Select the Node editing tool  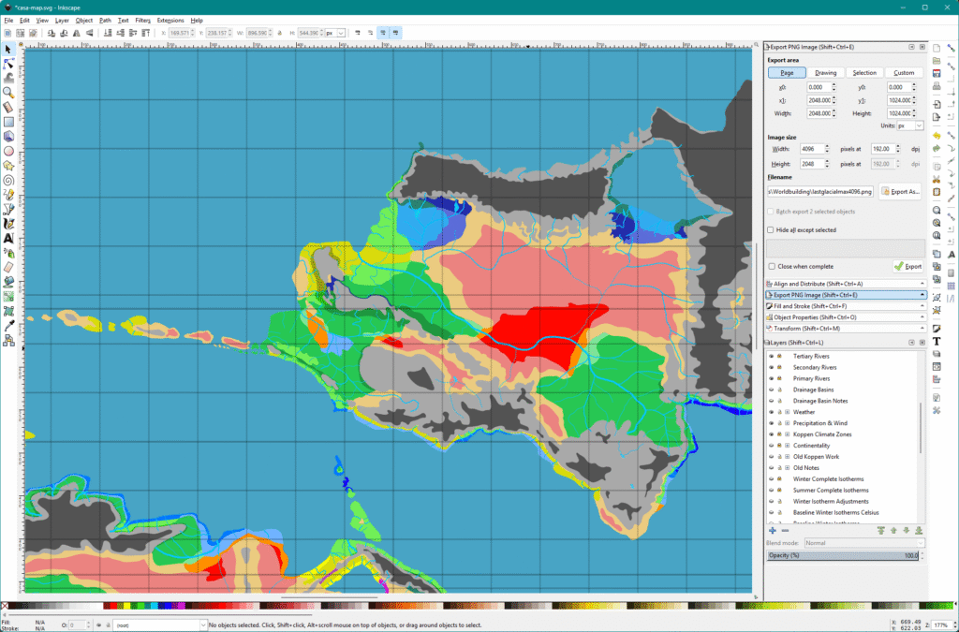click(x=8, y=64)
